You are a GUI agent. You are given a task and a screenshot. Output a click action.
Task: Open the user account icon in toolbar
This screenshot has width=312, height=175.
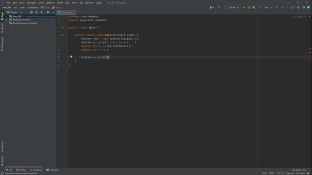pyautogui.click(x=212, y=8)
